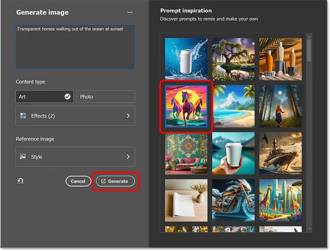Click the reset arrow icon beside Cancel

coord(20,181)
